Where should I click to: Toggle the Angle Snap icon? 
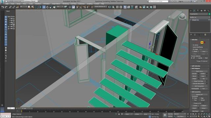point(81,7)
